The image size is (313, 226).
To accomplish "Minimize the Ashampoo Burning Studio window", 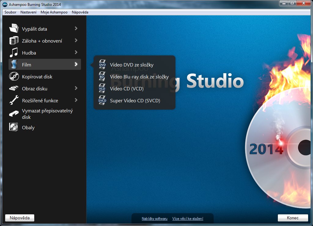I will click(x=284, y=3).
